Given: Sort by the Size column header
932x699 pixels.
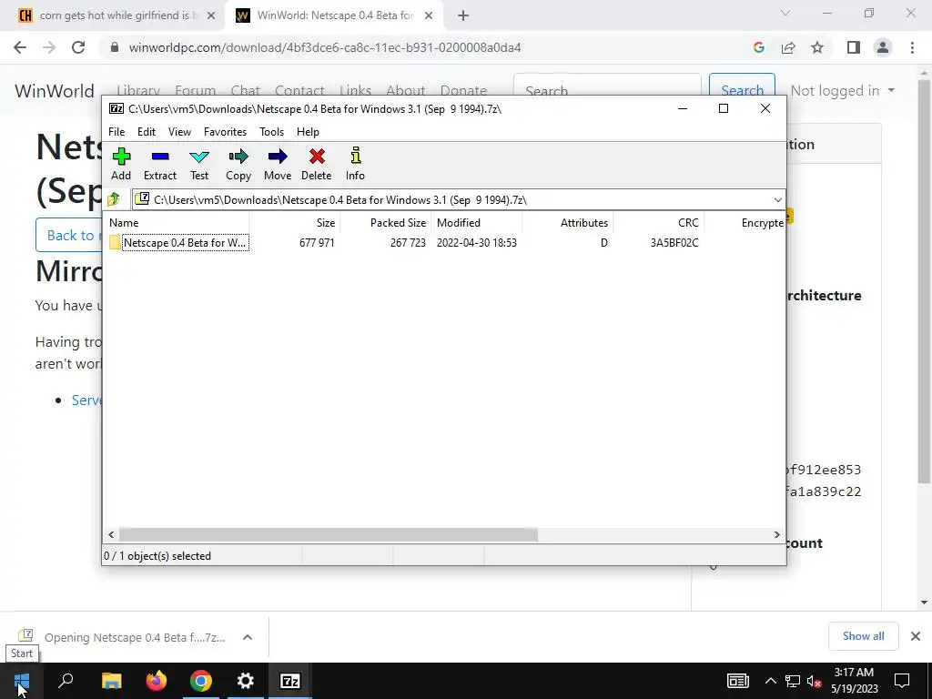Looking at the screenshot, I should [295, 223].
